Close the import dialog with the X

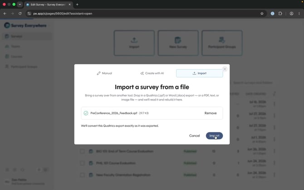tap(225, 69)
